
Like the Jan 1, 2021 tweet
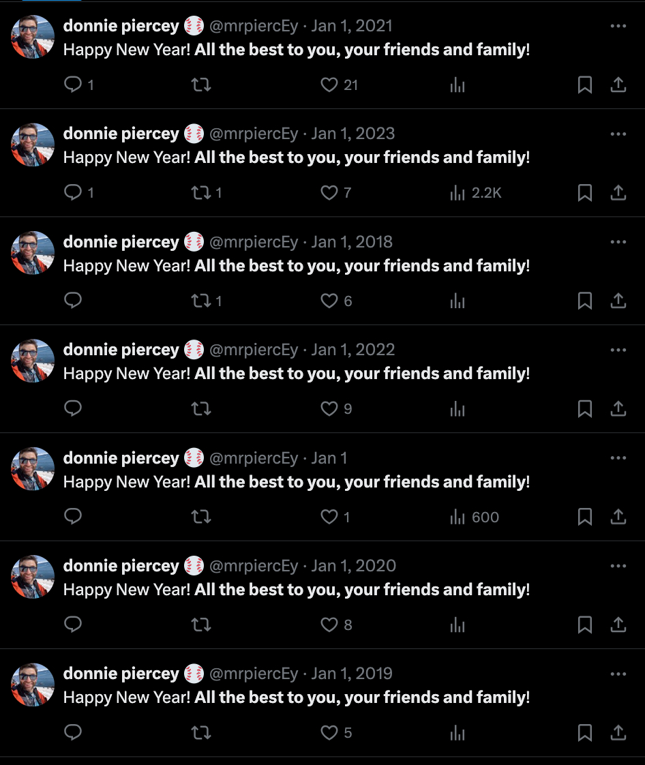tap(329, 85)
